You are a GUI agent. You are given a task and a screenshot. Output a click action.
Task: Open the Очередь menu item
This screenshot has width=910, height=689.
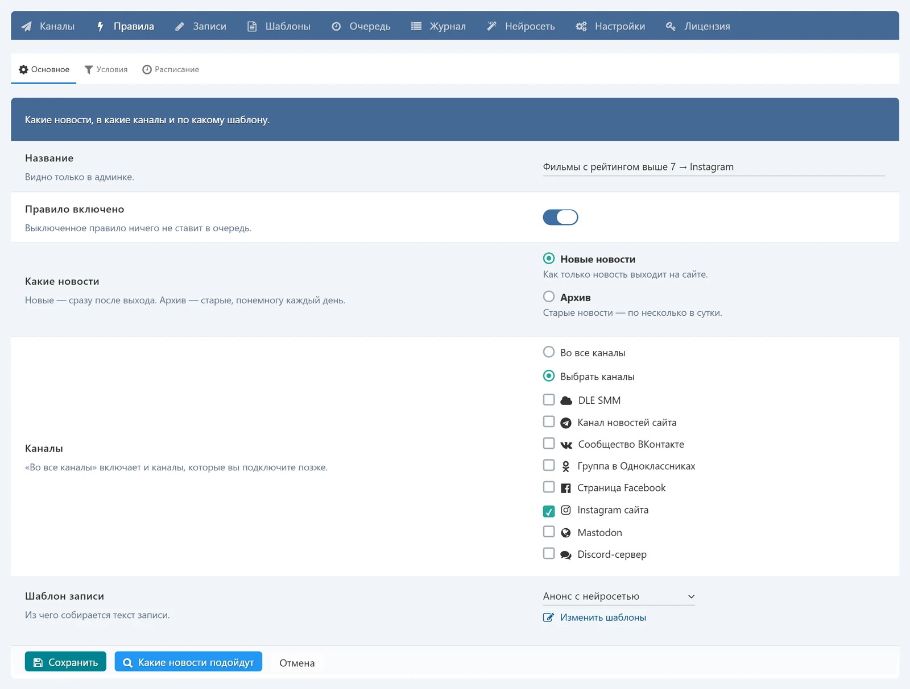pyautogui.click(x=361, y=26)
